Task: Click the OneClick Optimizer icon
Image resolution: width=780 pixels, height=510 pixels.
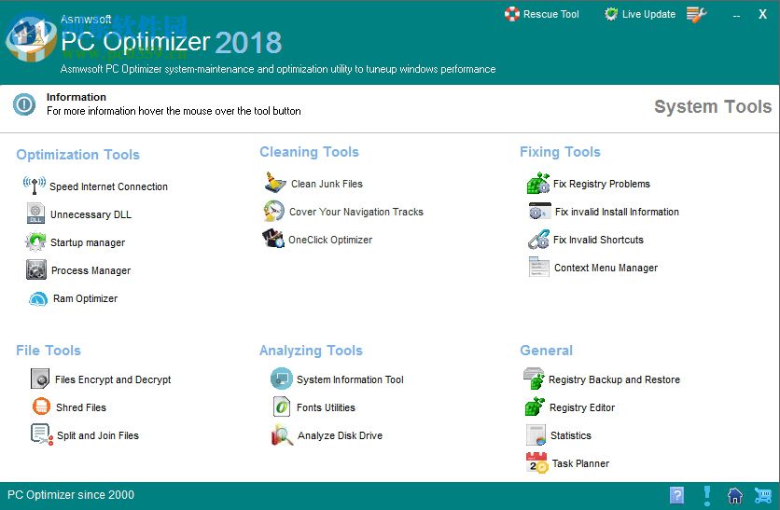Action: click(273, 239)
